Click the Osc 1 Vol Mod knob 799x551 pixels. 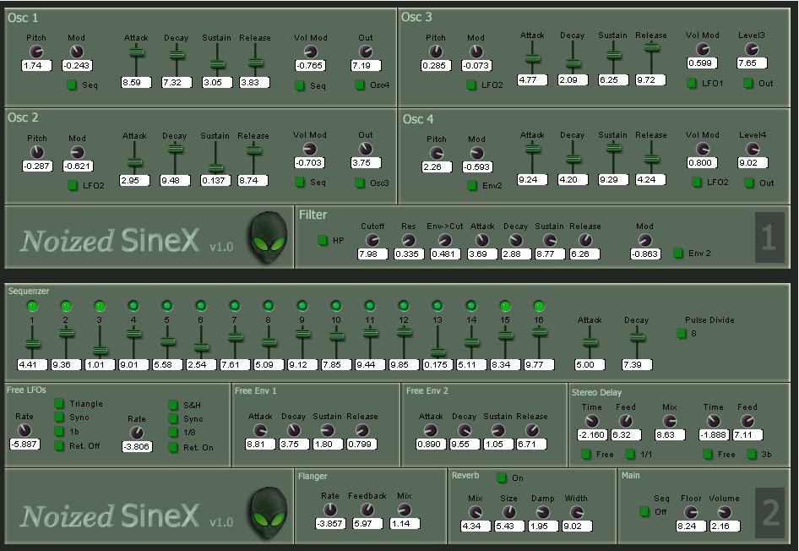[x=310, y=52]
